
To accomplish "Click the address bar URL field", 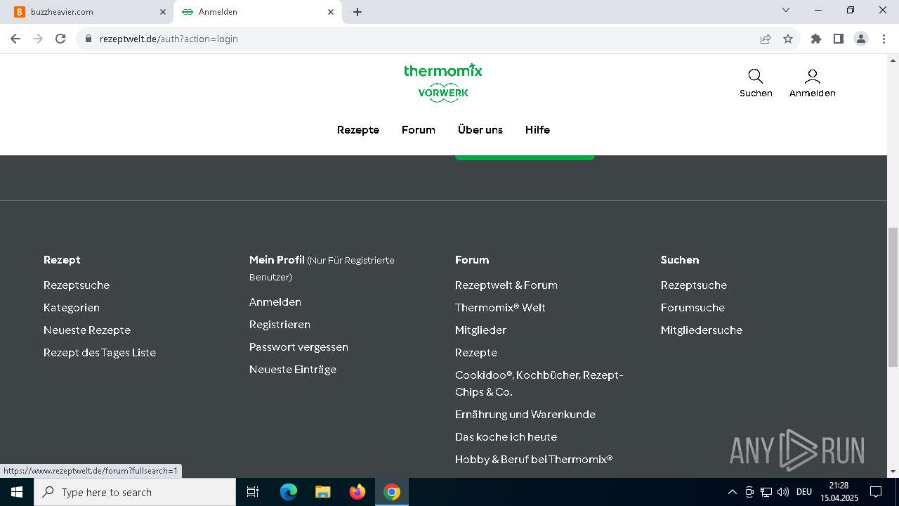I will pos(421,39).
